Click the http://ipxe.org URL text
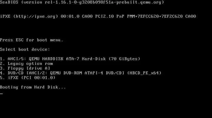 point(36,17)
